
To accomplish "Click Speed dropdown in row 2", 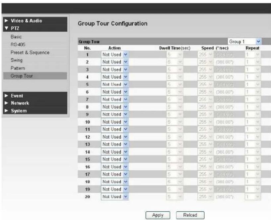I will pyautogui.click(x=206, y=62).
